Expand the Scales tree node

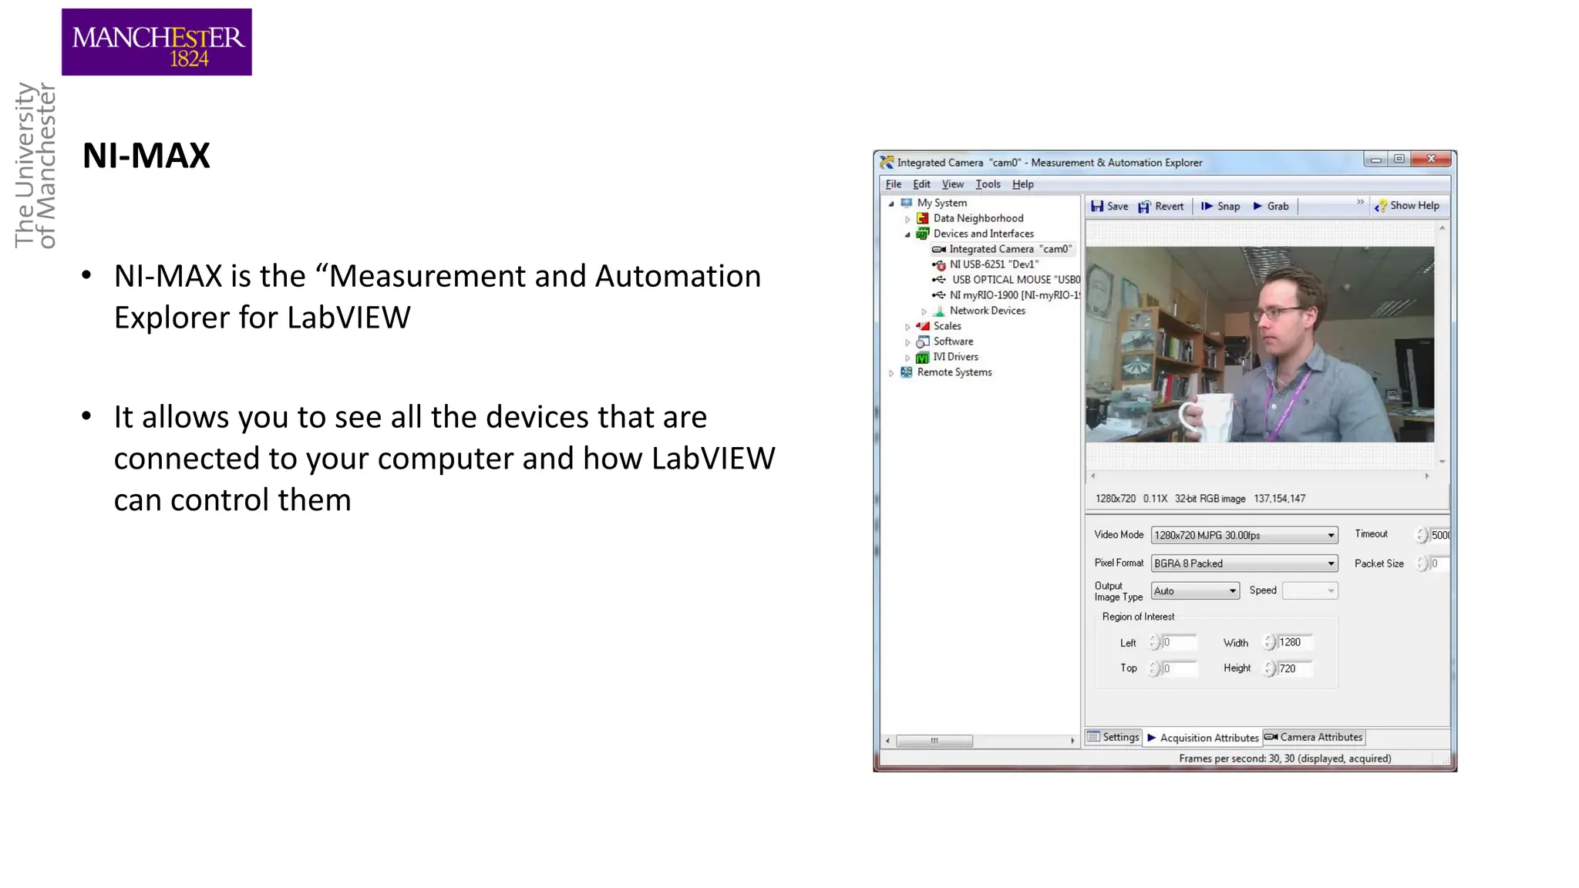(907, 327)
